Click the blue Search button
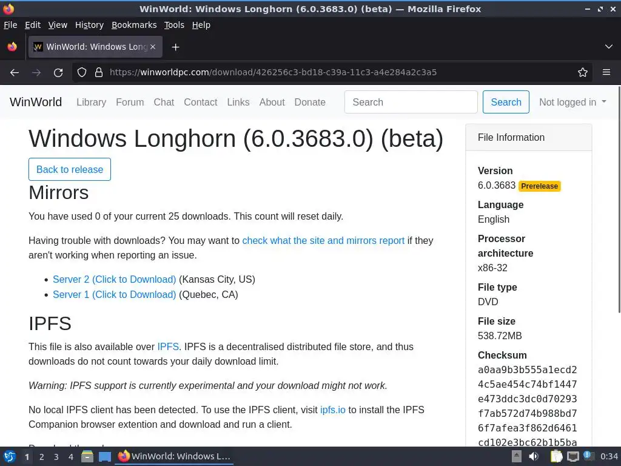 point(506,102)
